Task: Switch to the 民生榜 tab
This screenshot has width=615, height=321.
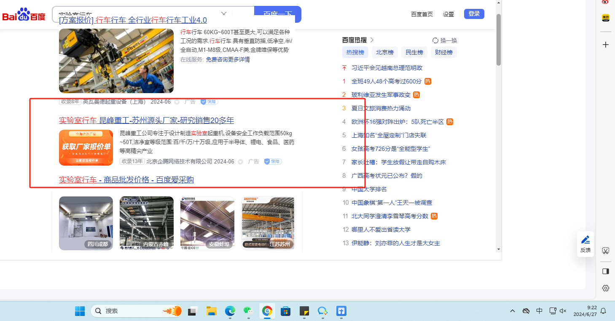Action: click(414, 52)
